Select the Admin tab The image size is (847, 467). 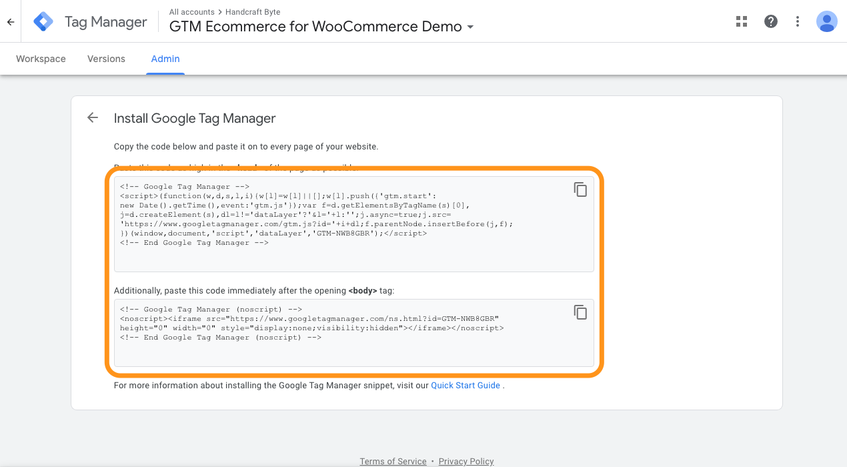click(x=165, y=59)
